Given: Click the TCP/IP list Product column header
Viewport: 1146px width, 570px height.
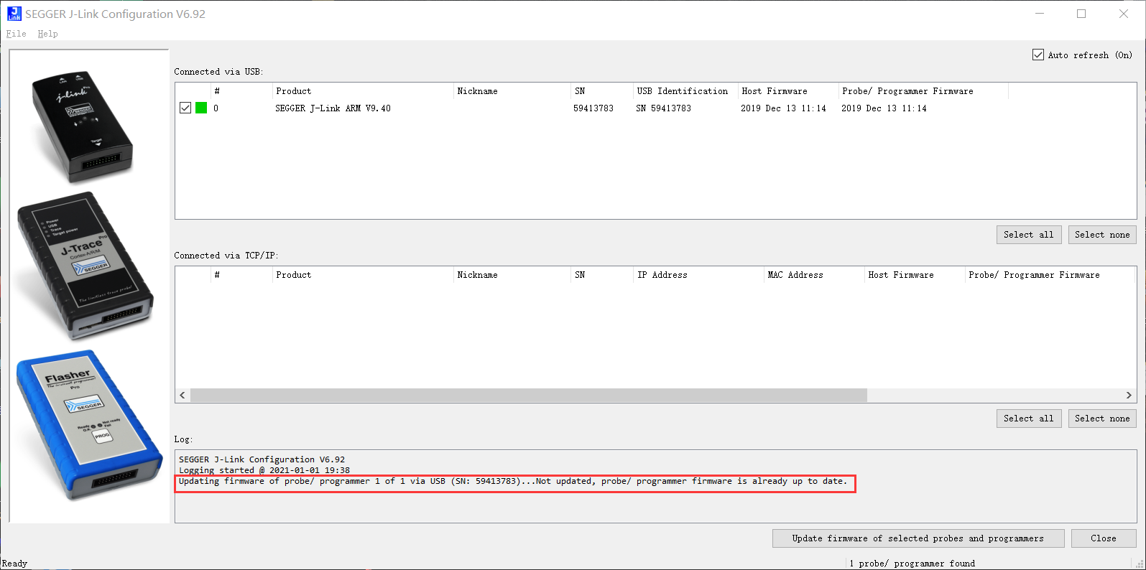Looking at the screenshot, I should tap(363, 275).
